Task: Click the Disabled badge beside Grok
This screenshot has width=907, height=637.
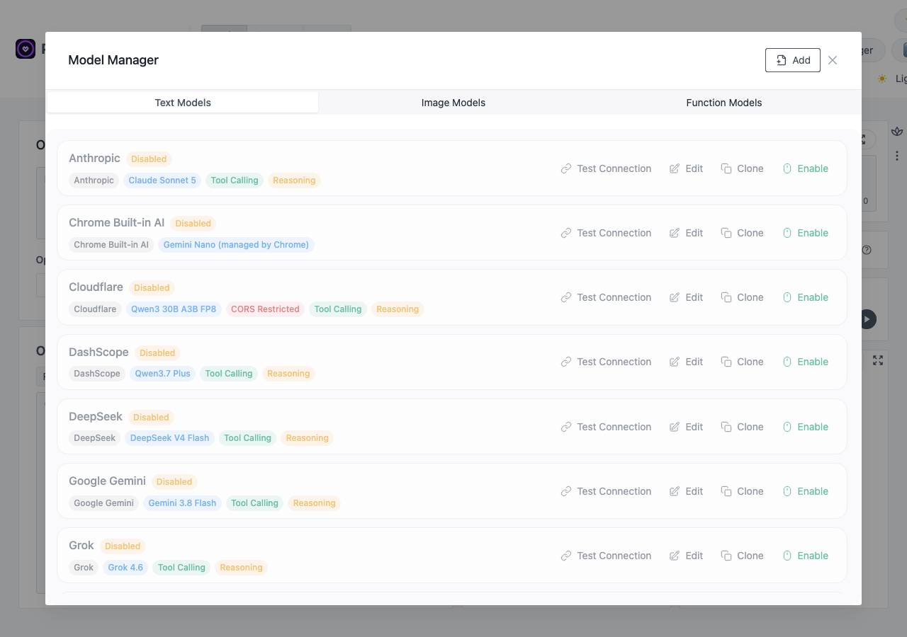Action: click(x=123, y=546)
